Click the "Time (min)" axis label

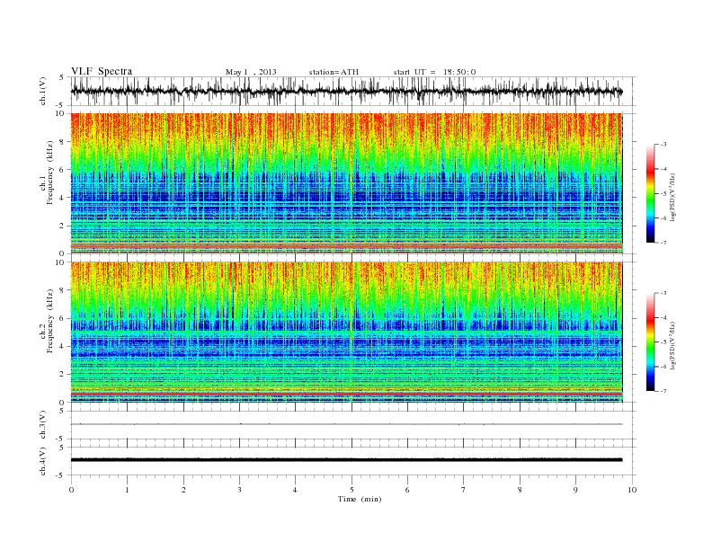click(360, 499)
